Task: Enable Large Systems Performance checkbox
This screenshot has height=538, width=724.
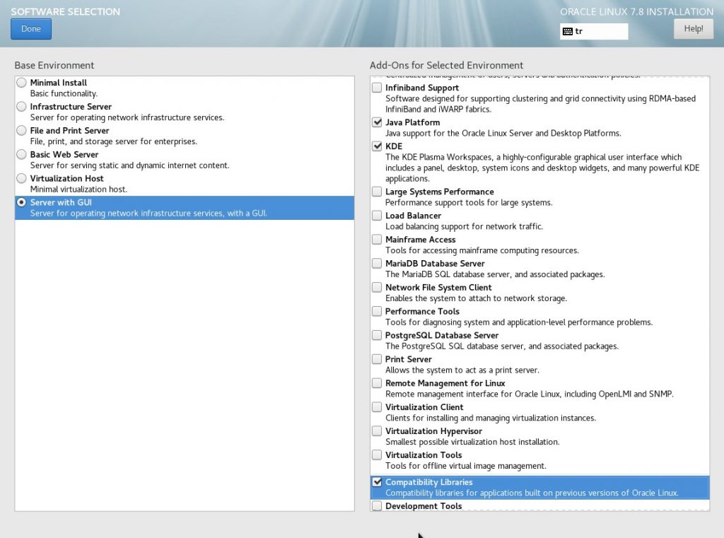Action: 378,192
